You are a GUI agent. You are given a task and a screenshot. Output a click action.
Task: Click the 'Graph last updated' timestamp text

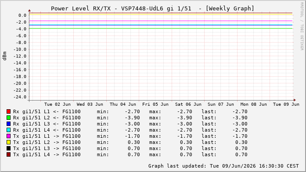[x=223, y=166]
